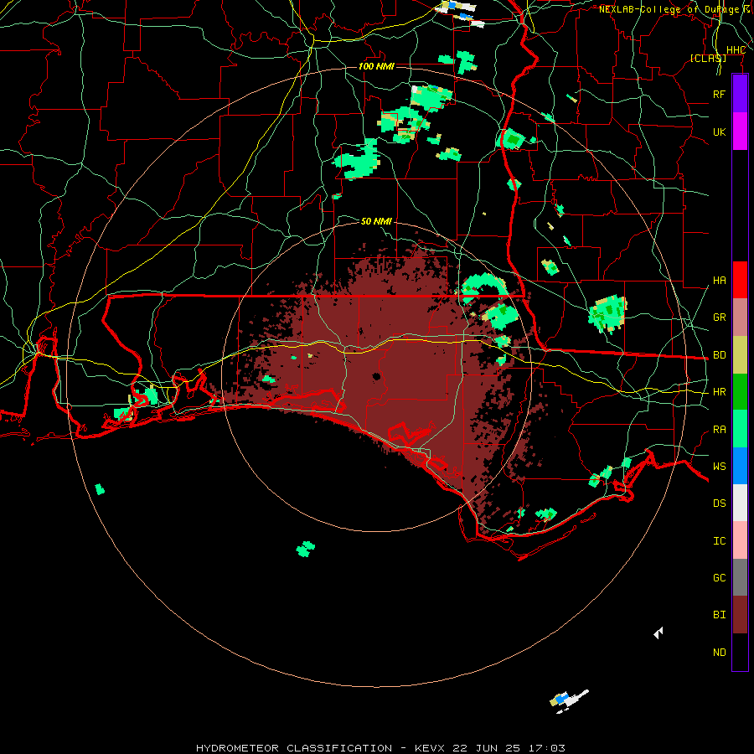Screen dimensions: 754x754
Task: Click the magenta UK color swatch
Action: pos(740,132)
